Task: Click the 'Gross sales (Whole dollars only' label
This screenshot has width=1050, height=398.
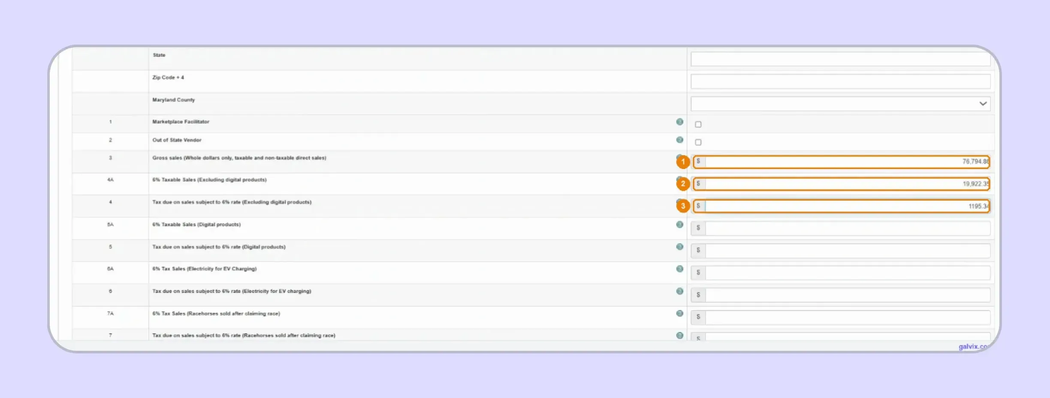Action: pyautogui.click(x=239, y=158)
